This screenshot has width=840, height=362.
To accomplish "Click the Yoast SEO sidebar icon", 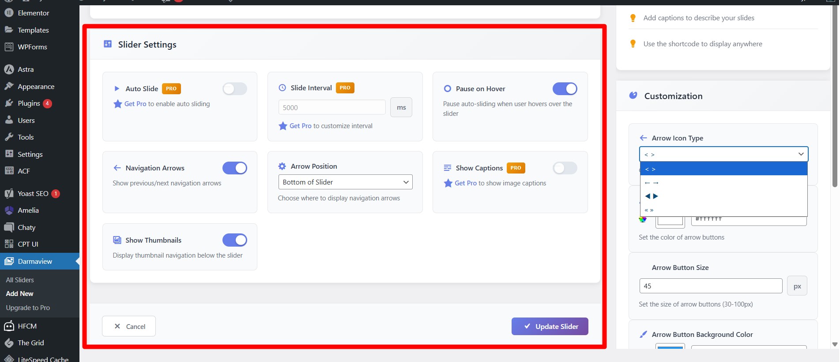I will pyautogui.click(x=9, y=194).
